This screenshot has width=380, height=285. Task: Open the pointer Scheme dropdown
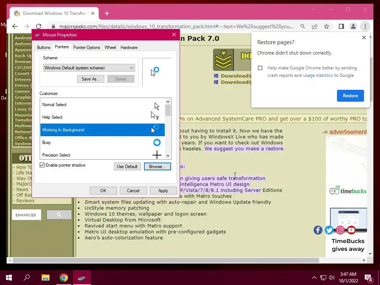tap(89, 68)
